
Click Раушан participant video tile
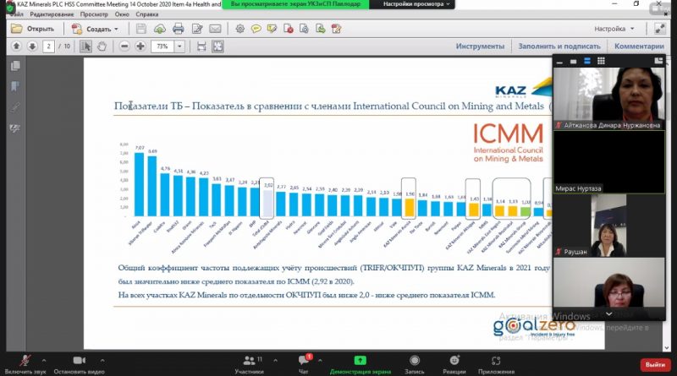click(609, 226)
